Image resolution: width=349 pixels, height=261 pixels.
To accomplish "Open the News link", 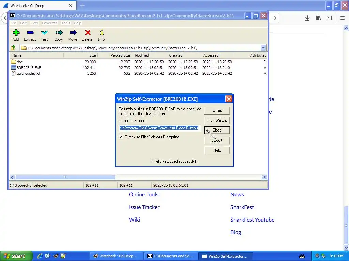I will tap(237, 195).
